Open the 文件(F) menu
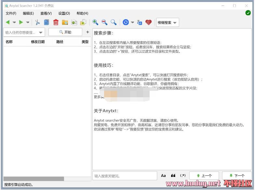The width and height of the screenshot is (255, 190). click(x=11, y=13)
